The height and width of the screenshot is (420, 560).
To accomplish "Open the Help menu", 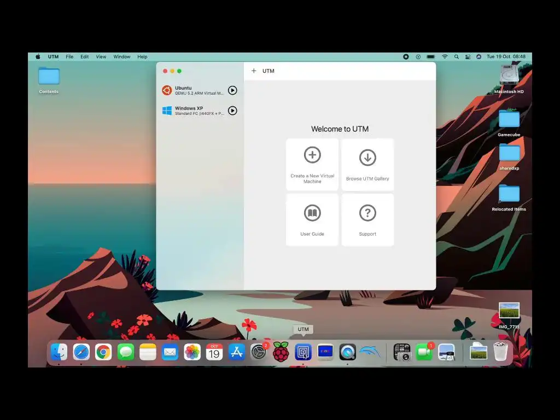I will pyautogui.click(x=142, y=56).
